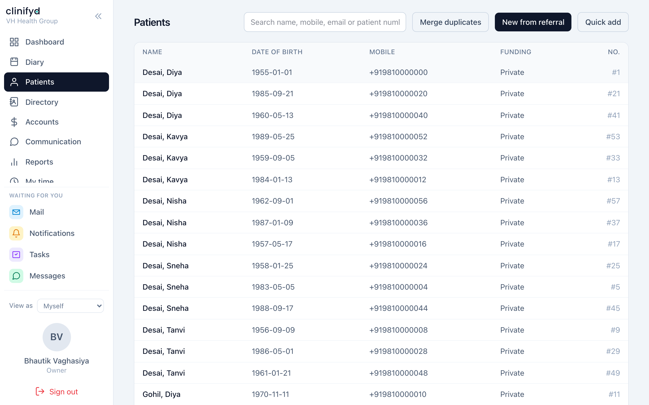649x405 pixels.
Task: Open the Communication section
Action: (57, 142)
